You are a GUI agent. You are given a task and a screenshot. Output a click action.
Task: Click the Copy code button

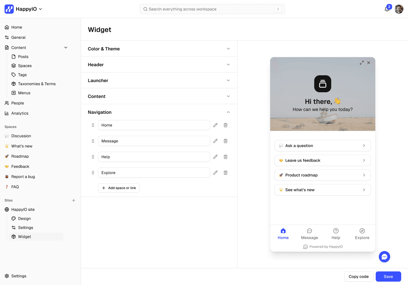(359, 277)
